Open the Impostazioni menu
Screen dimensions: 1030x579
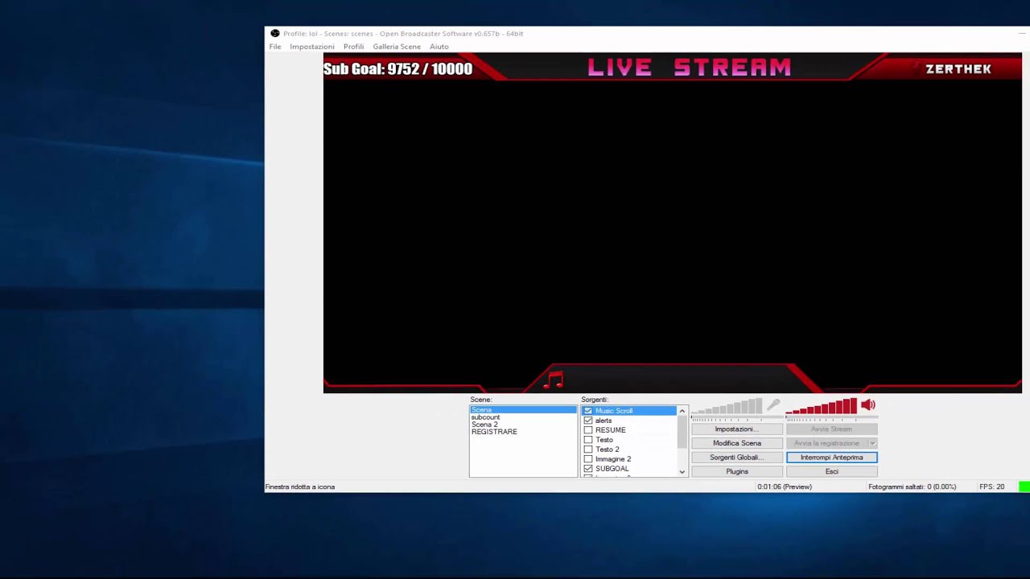[312, 47]
